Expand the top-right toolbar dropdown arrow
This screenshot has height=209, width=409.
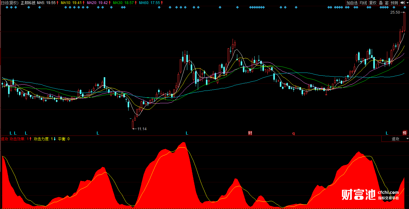point(407,3)
